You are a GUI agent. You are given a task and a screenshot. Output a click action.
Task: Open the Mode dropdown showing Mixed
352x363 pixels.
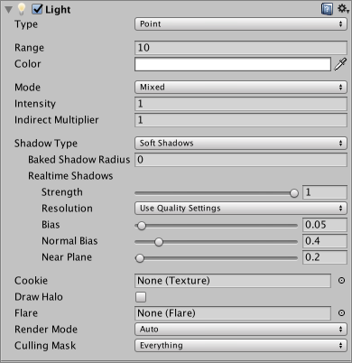coord(241,88)
